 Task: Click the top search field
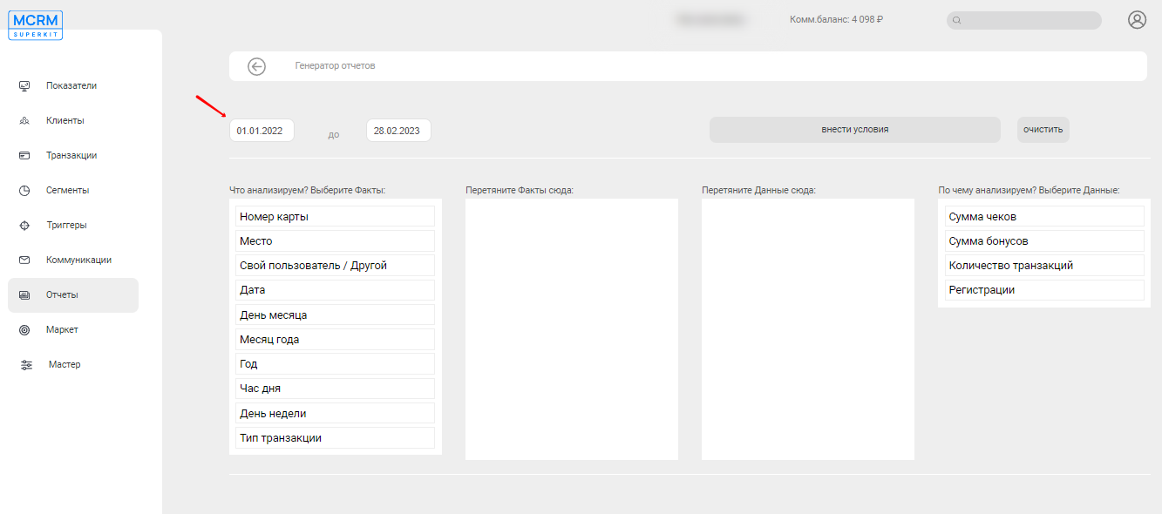click(x=1024, y=20)
